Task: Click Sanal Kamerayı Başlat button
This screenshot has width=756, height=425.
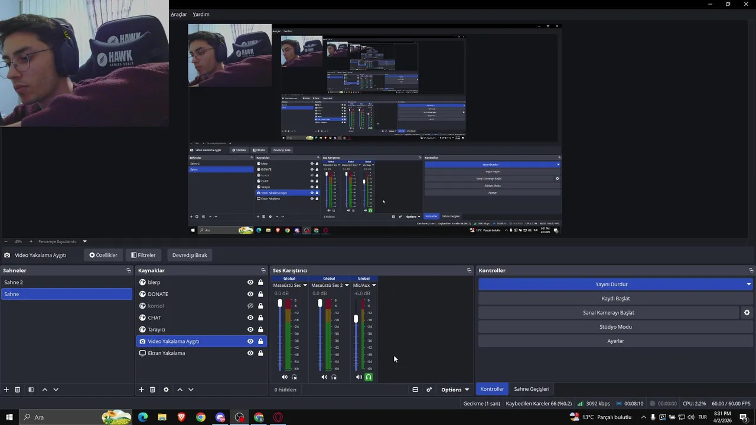Action: coord(608,312)
